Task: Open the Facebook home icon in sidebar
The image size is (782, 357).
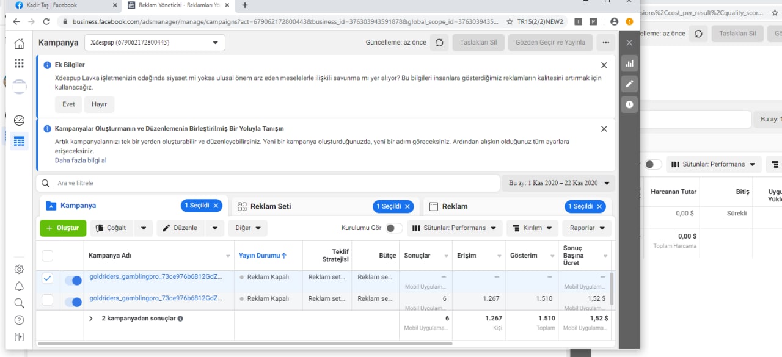Action: [19, 44]
